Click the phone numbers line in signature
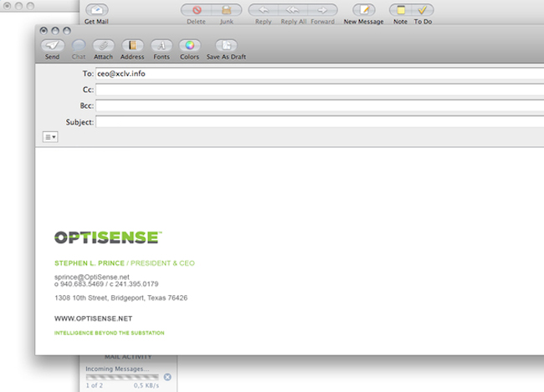Image resolution: width=544 pixels, height=392 pixels. (x=106, y=284)
